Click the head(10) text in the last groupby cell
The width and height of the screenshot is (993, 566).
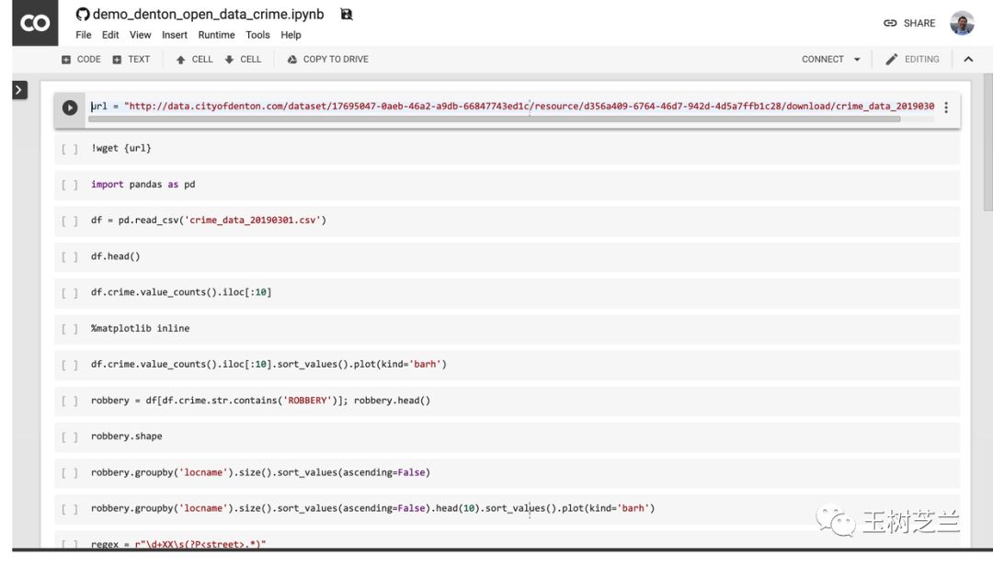[456, 508]
